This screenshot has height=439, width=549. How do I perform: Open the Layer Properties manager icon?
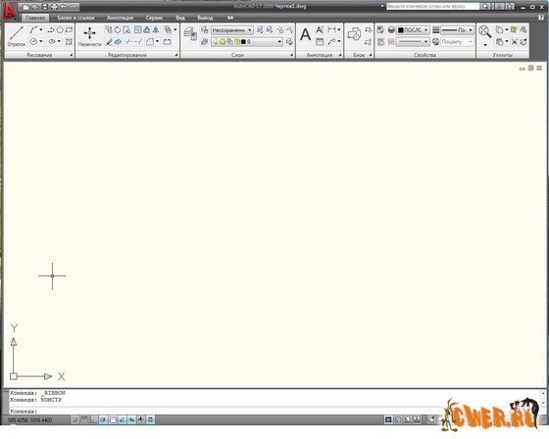(x=190, y=34)
